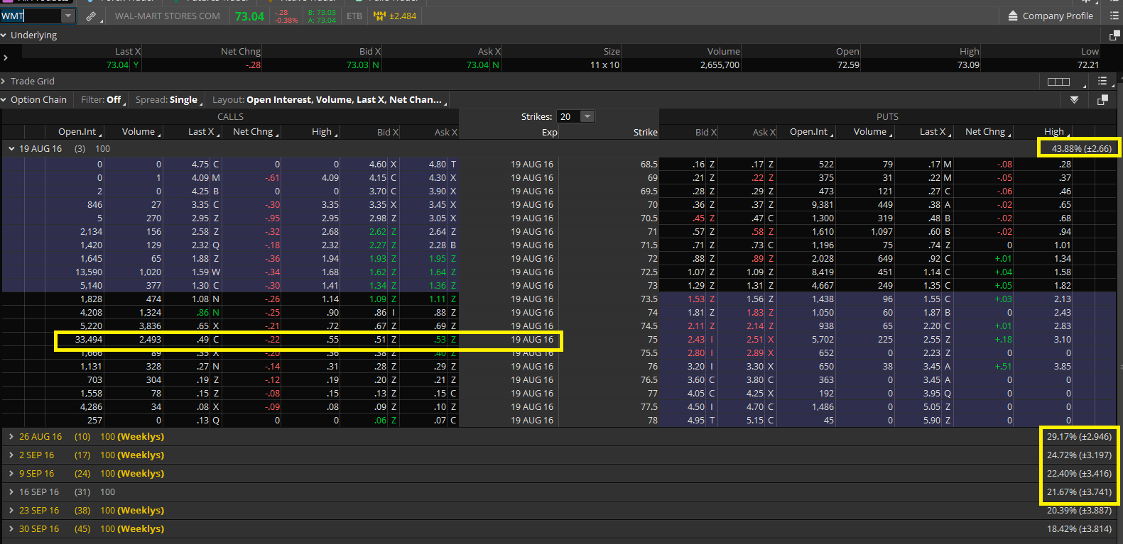Click the put ask 2.51 at strike 75
The image size is (1123, 544).
(x=754, y=340)
